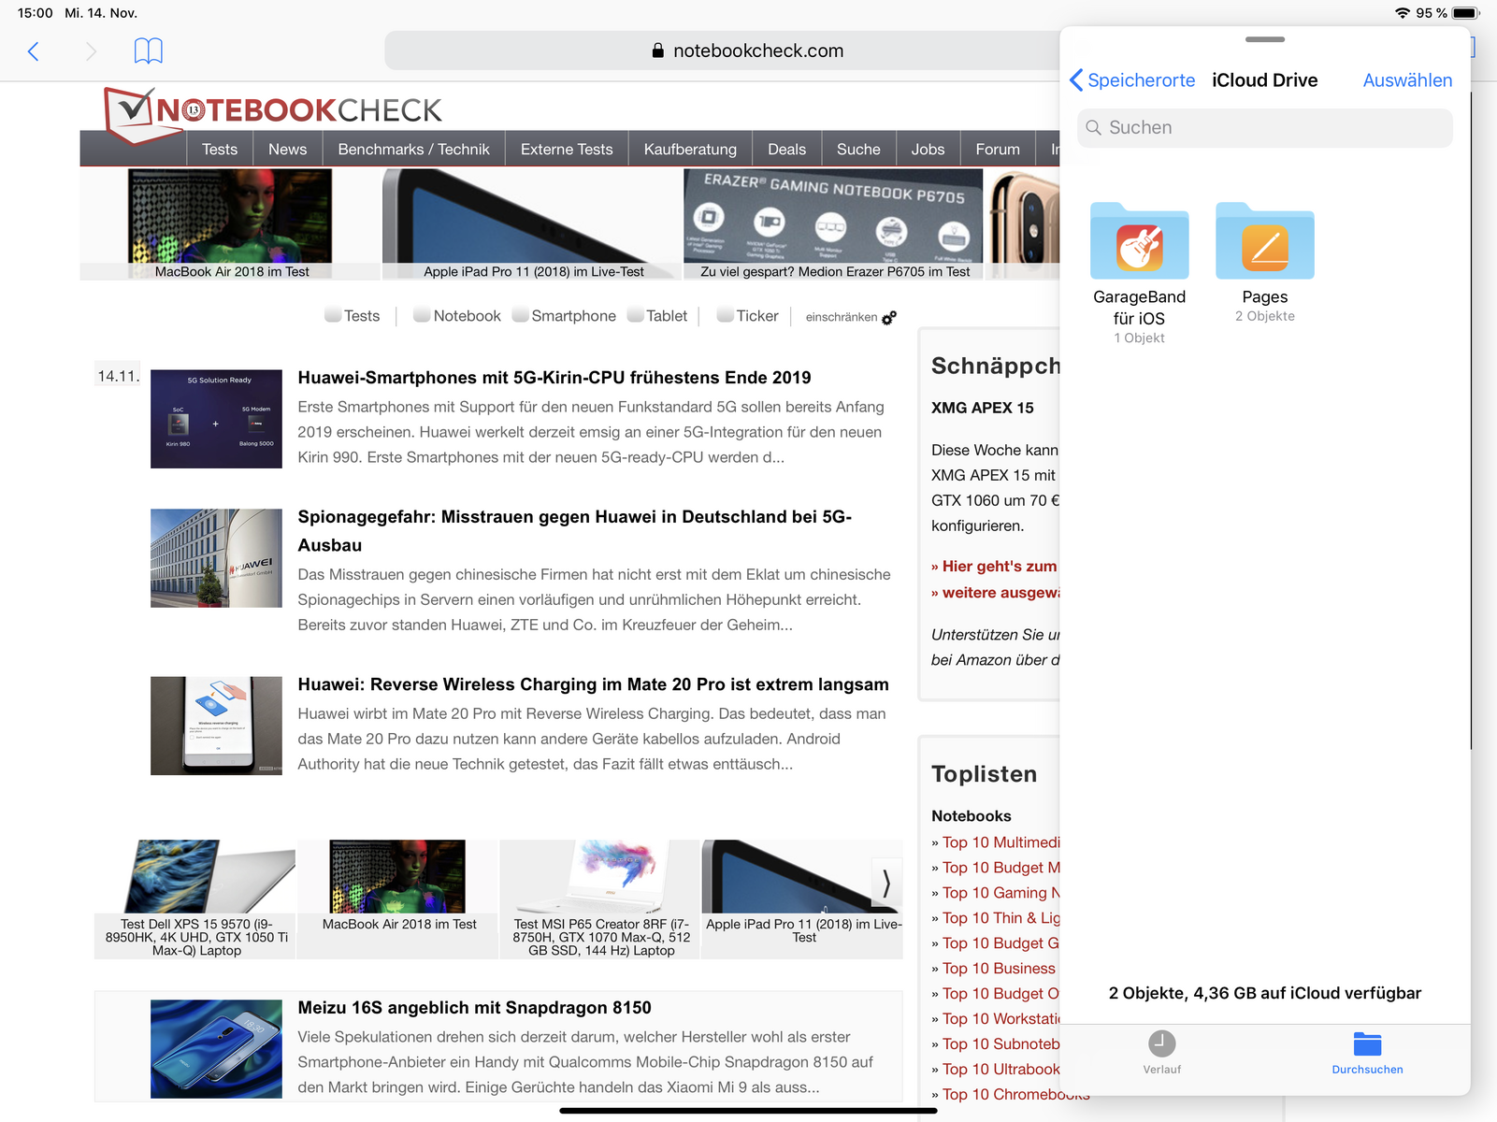Switch to the Verlauf tab
1497x1122 pixels.
pos(1161,1053)
